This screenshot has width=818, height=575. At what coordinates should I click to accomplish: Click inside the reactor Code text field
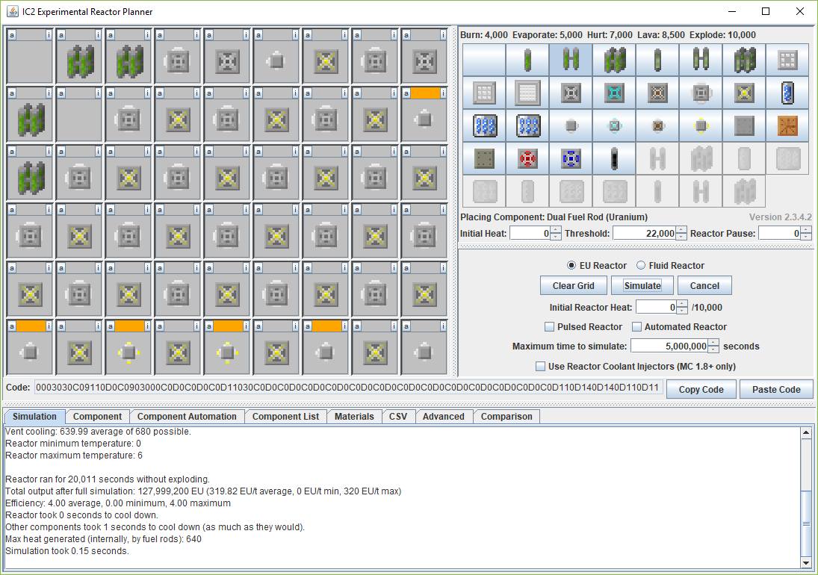[x=348, y=388]
